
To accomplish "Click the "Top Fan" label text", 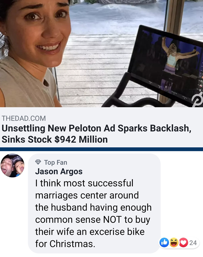I will pyautogui.click(x=56, y=162).
